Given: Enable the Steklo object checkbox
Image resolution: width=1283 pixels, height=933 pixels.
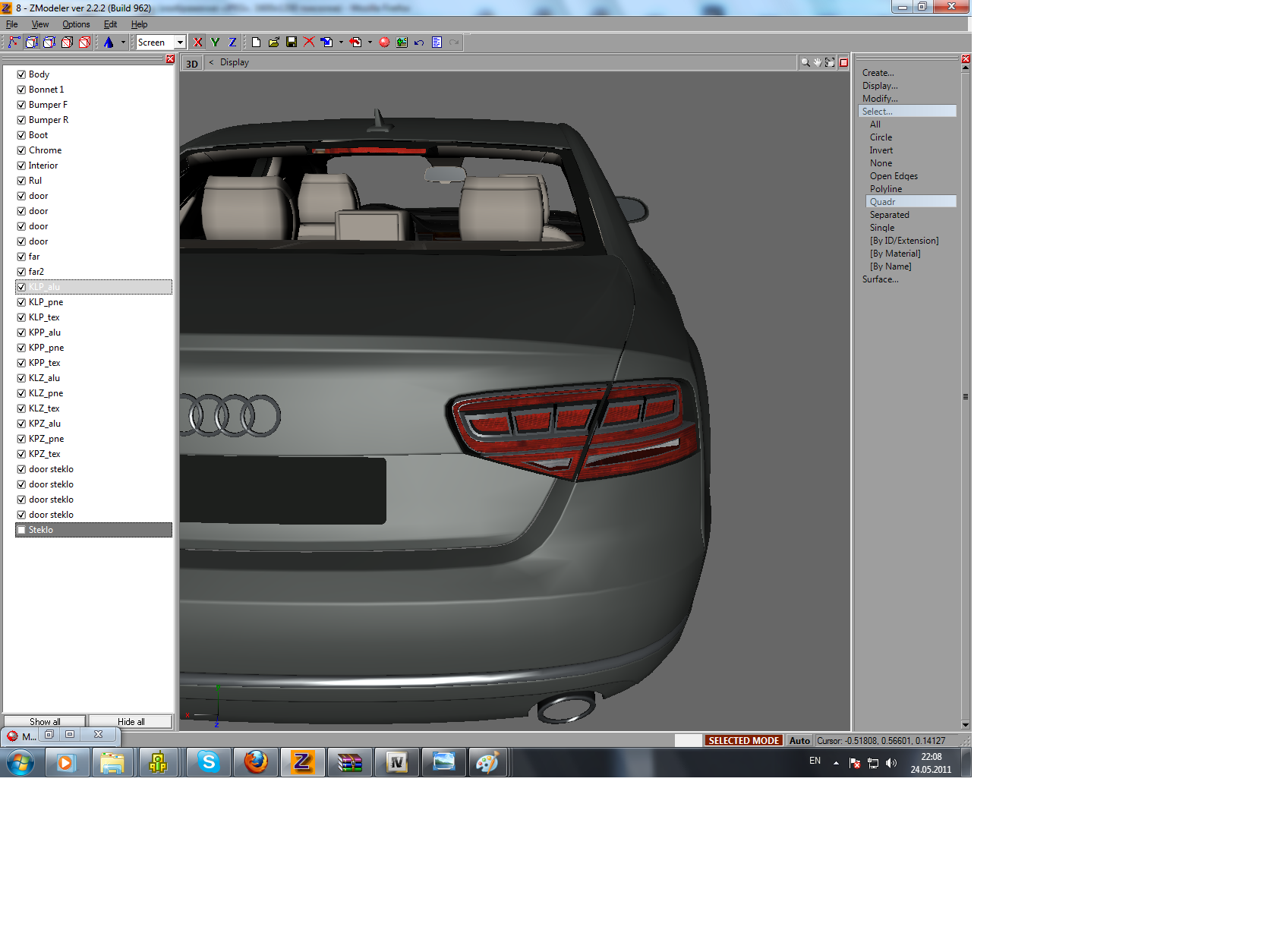Looking at the screenshot, I should pyautogui.click(x=21, y=530).
